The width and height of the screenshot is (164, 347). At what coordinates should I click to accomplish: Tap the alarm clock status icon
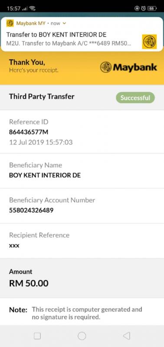[143, 8]
